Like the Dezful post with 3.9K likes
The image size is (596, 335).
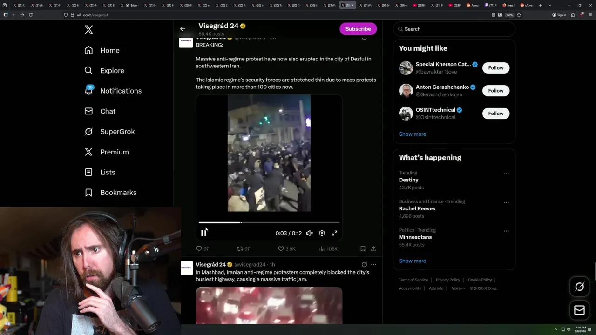click(x=287, y=249)
